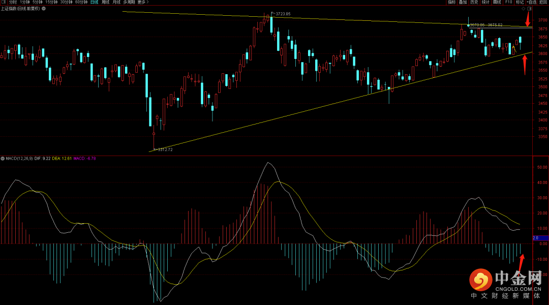Viewport: 549px width, 305px height.
Task: Select the 5分钟 period
Action: tap(38, 3)
